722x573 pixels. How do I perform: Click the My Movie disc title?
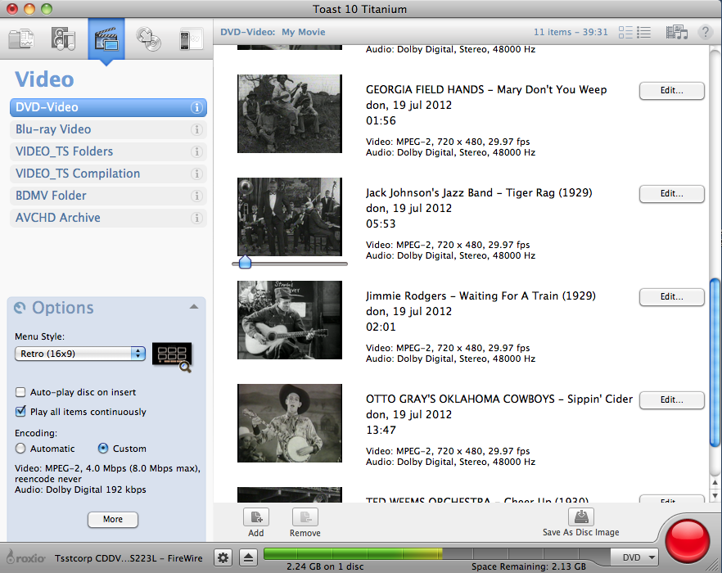[304, 32]
